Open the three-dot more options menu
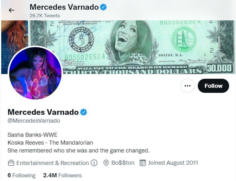Screen dimensions: 236x181 187,86
